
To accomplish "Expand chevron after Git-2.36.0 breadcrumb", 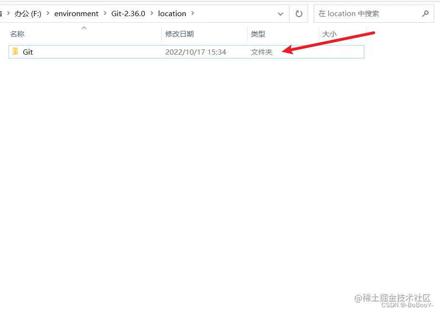I will (x=152, y=13).
